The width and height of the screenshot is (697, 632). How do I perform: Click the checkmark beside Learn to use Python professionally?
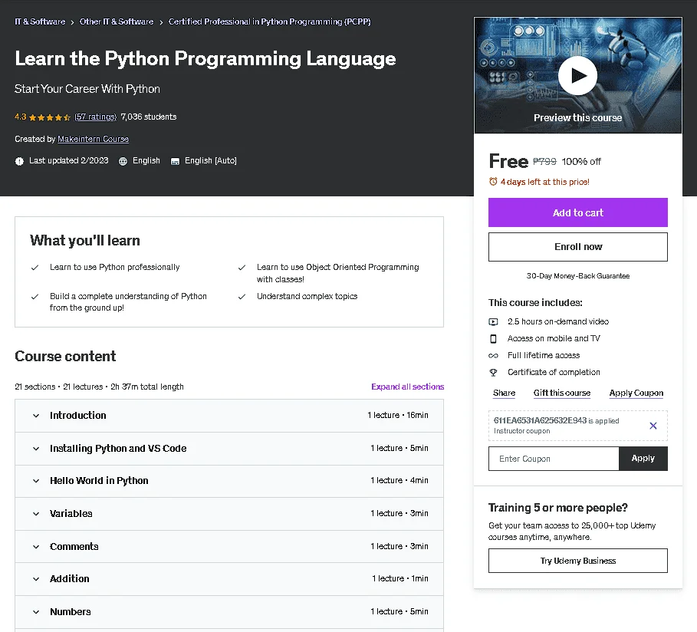[35, 268]
